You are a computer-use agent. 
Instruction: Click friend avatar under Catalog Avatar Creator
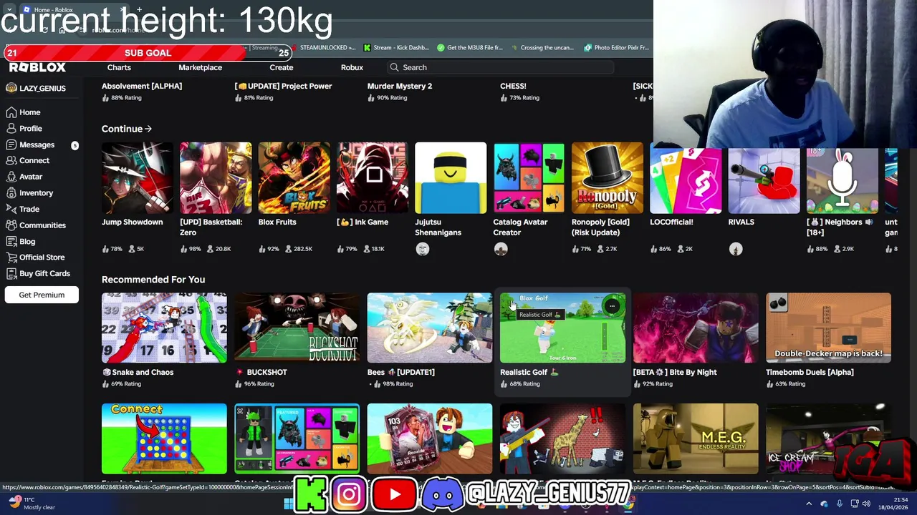coord(501,249)
